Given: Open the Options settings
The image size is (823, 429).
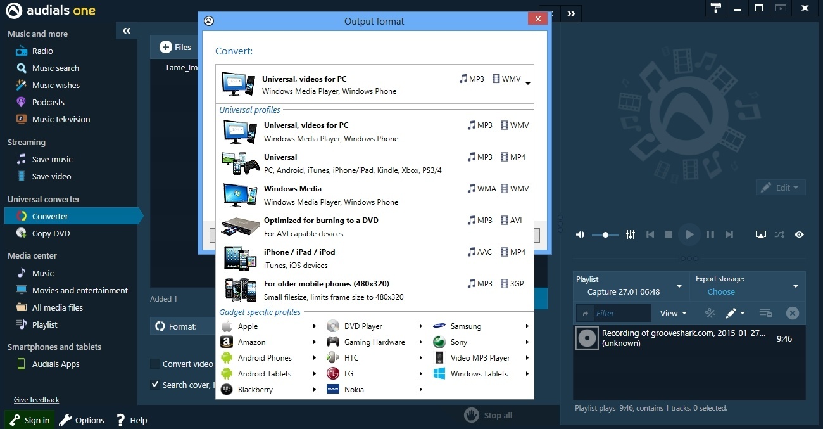Looking at the screenshot, I should [x=82, y=420].
